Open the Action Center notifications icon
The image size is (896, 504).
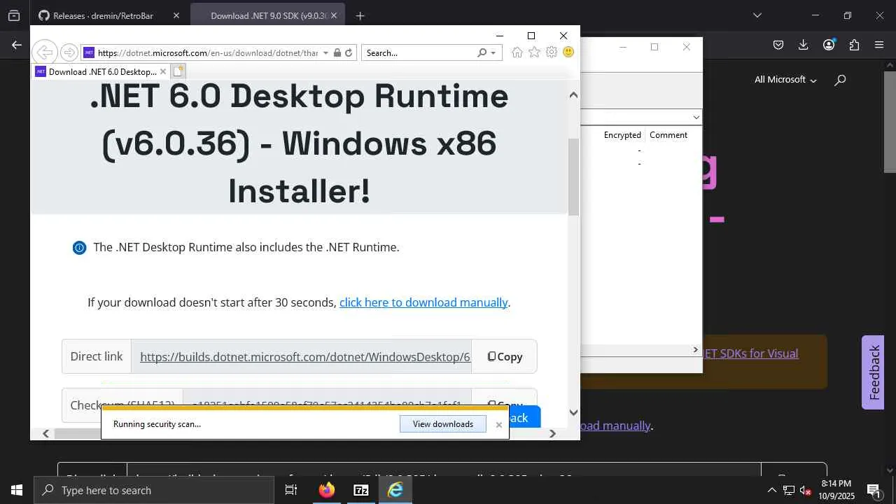click(x=873, y=490)
